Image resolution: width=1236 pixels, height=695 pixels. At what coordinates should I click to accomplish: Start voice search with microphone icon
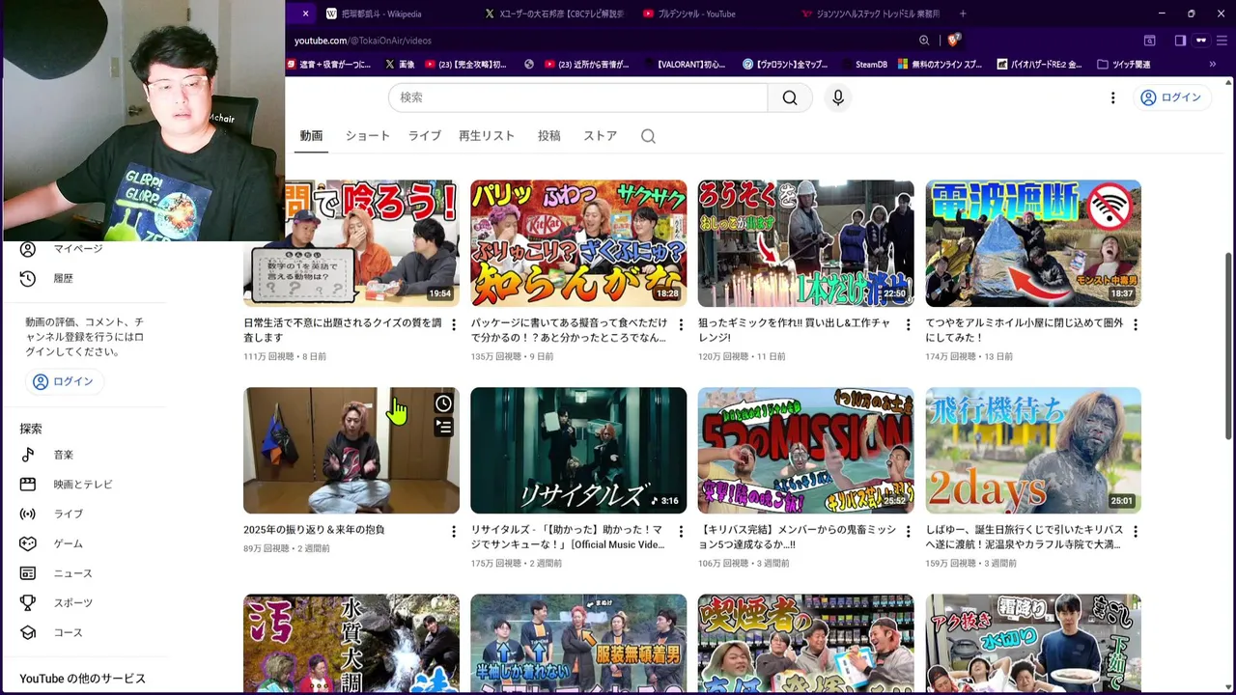click(x=838, y=97)
